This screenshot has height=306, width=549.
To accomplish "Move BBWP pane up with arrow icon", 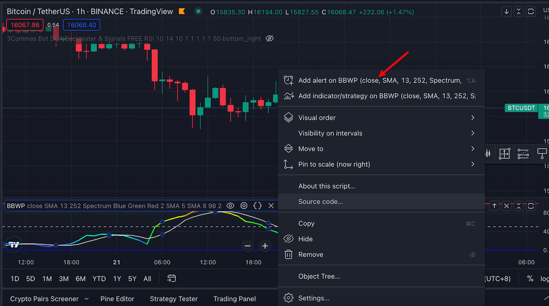I will coord(494,206).
